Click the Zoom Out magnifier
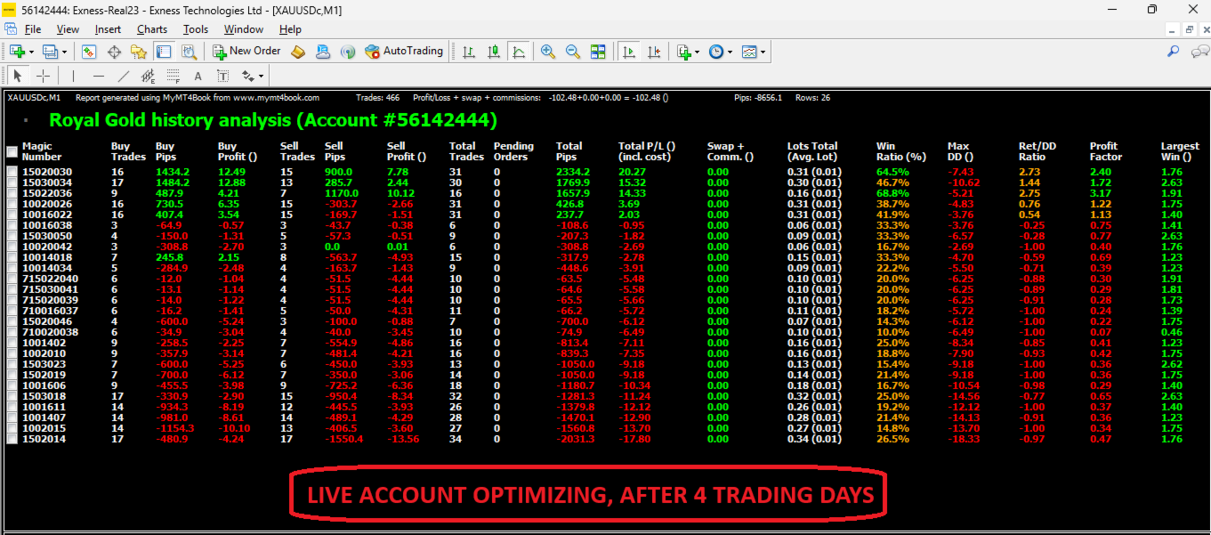The image size is (1211, 535). [573, 52]
